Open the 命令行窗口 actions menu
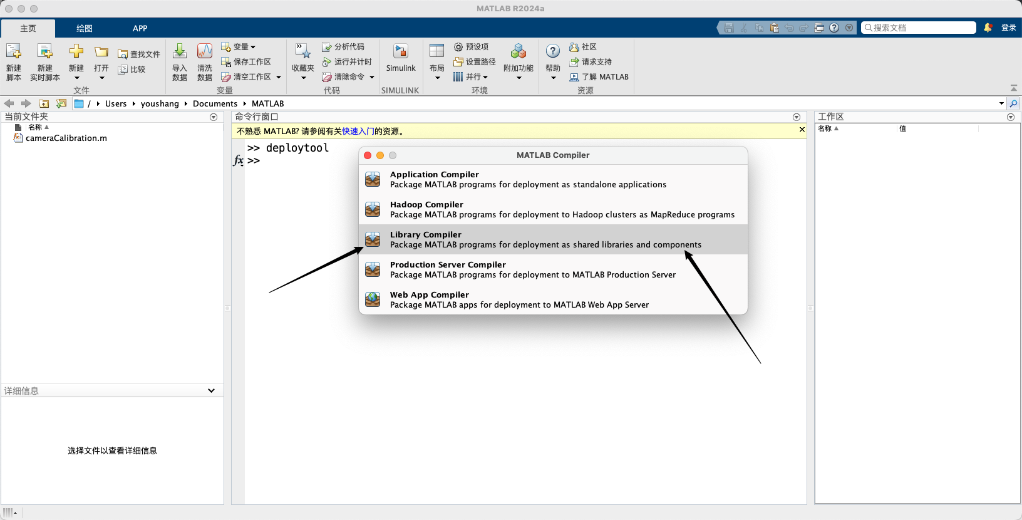1022x520 pixels. click(x=797, y=117)
